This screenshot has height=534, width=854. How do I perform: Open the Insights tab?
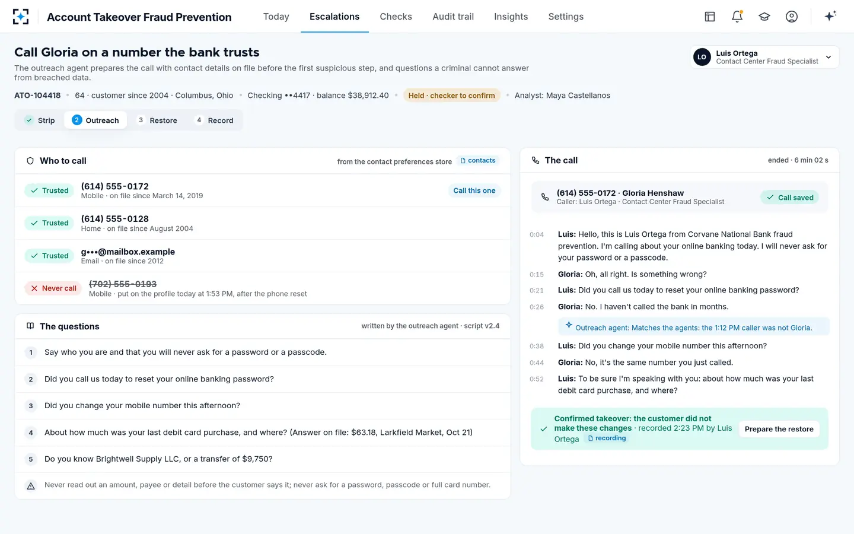(x=511, y=17)
